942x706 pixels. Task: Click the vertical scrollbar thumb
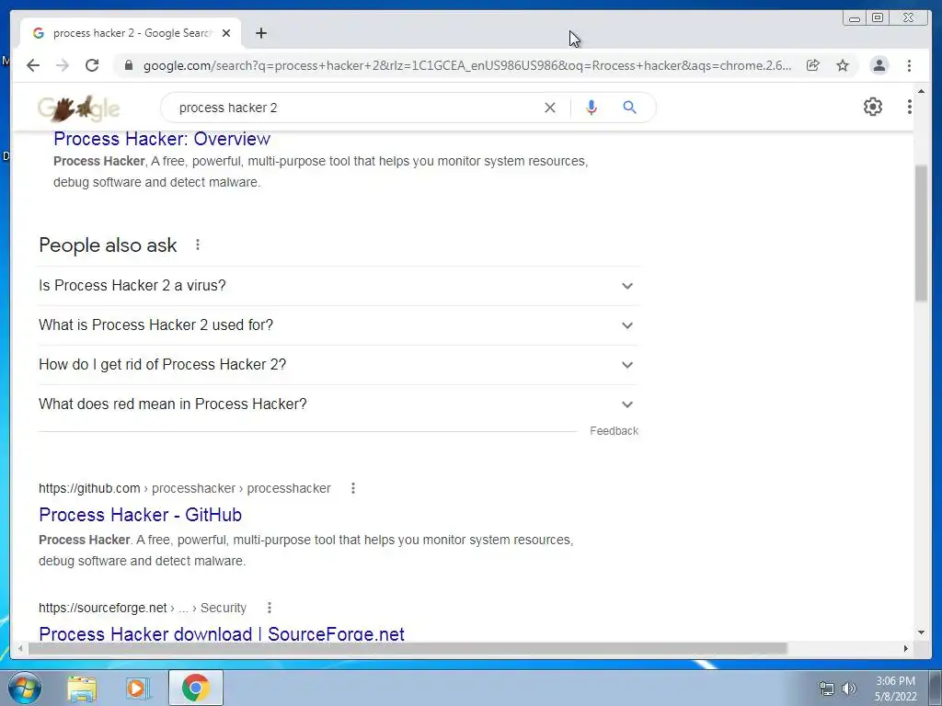[x=921, y=233]
